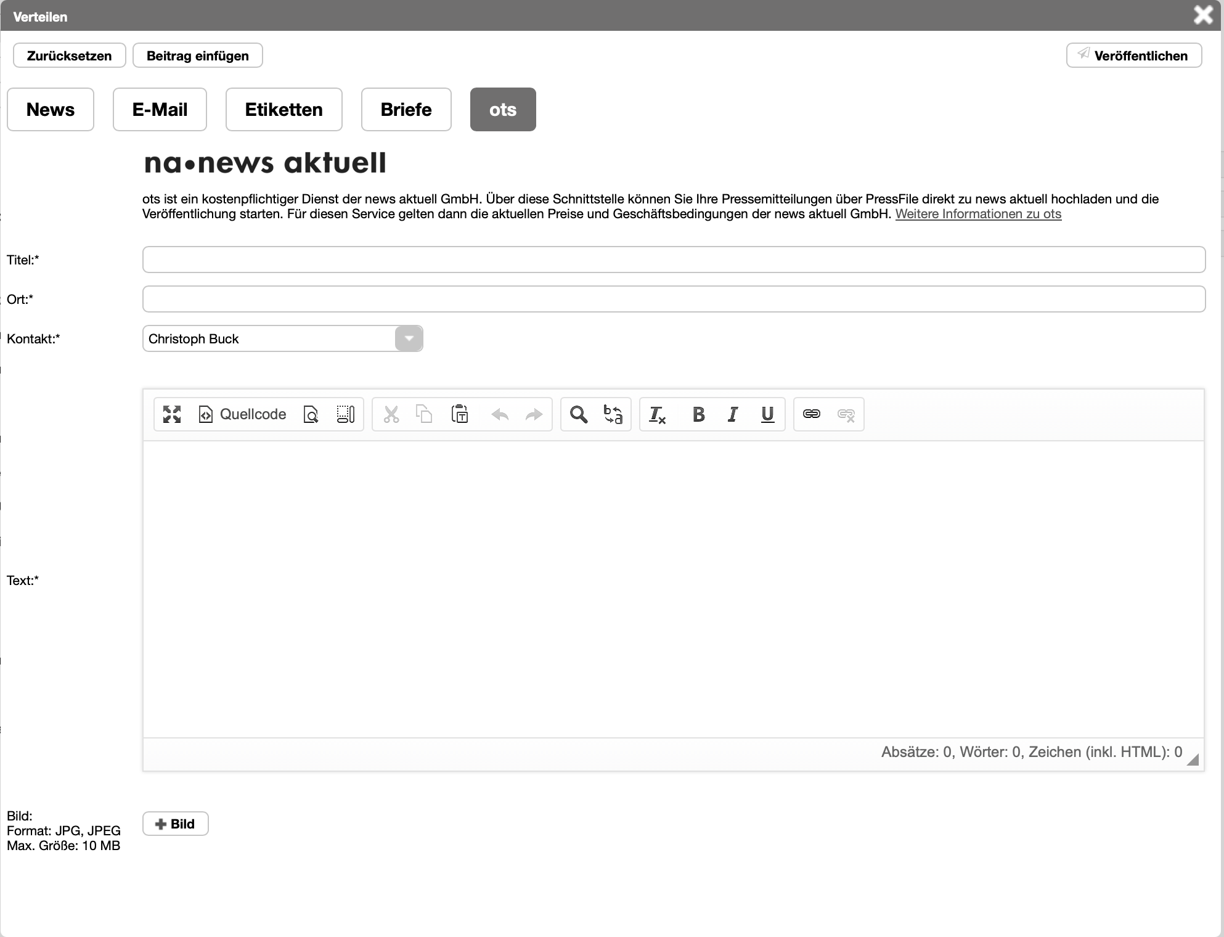Viewport: 1224px width, 937px height.
Task: Click the paste as plain text icon
Action: click(460, 414)
